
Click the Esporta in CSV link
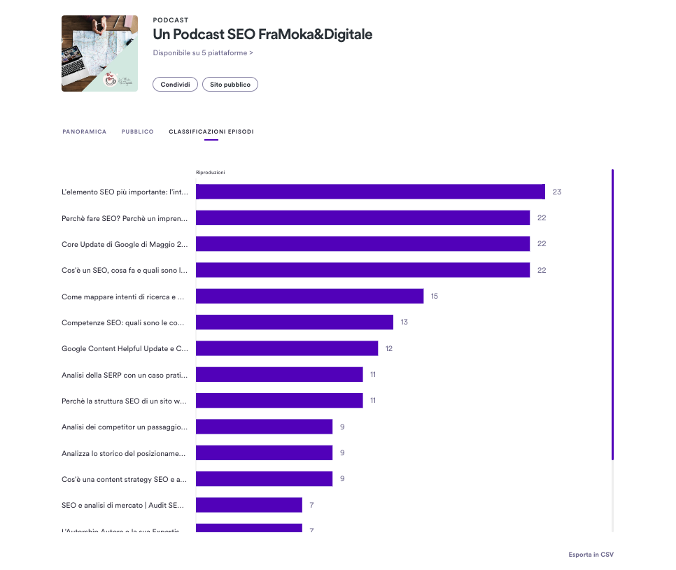tap(591, 555)
